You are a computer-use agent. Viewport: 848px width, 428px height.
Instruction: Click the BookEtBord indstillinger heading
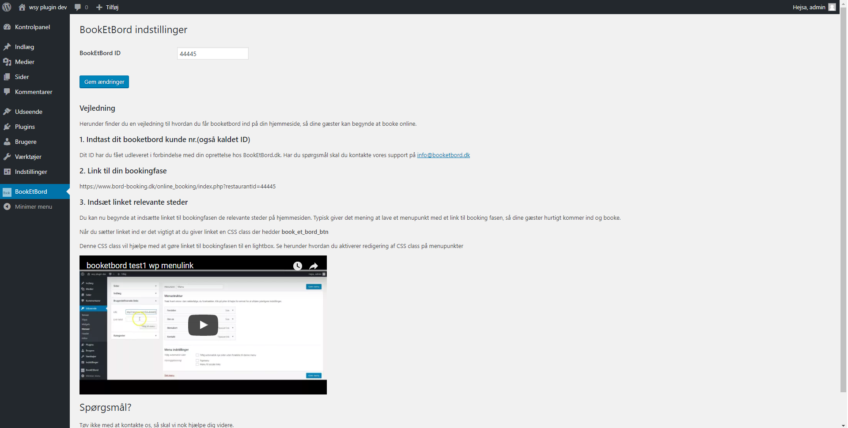[x=133, y=30]
